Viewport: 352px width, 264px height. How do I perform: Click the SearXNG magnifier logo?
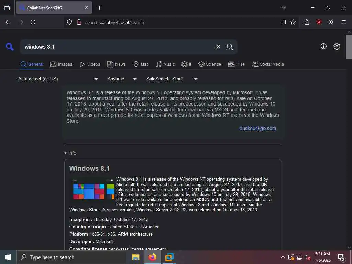(x=10, y=47)
